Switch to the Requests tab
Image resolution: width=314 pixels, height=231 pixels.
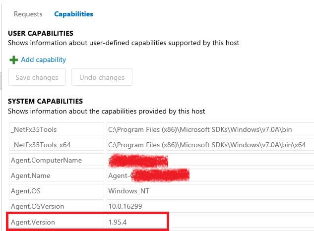tap(28, 14)
